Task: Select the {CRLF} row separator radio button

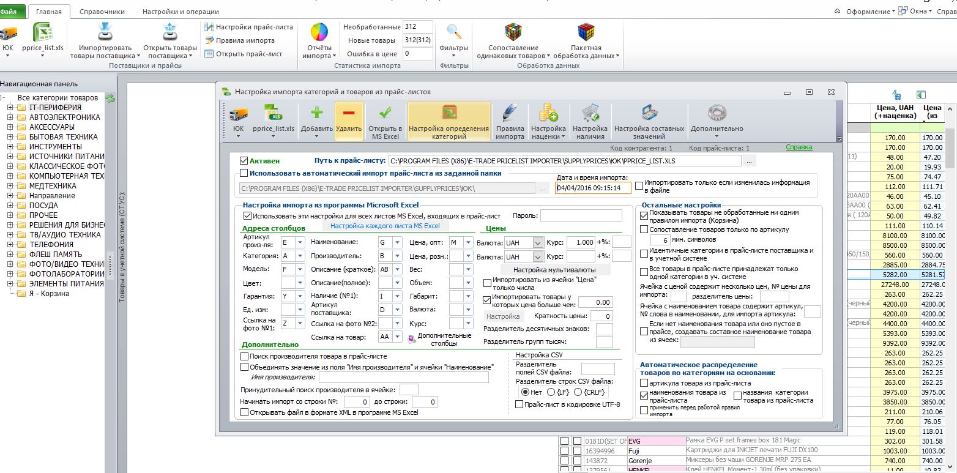Action: click(x=578, y=392)
